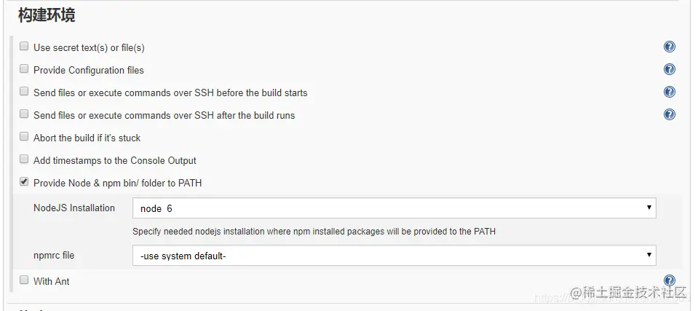This screenshot has height=311, width=698.
Task: Open help icon for With Ant
Action: tap(670, 280)
